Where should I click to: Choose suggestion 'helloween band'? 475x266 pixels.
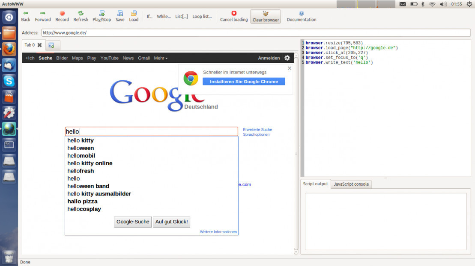tap(152, 186)
